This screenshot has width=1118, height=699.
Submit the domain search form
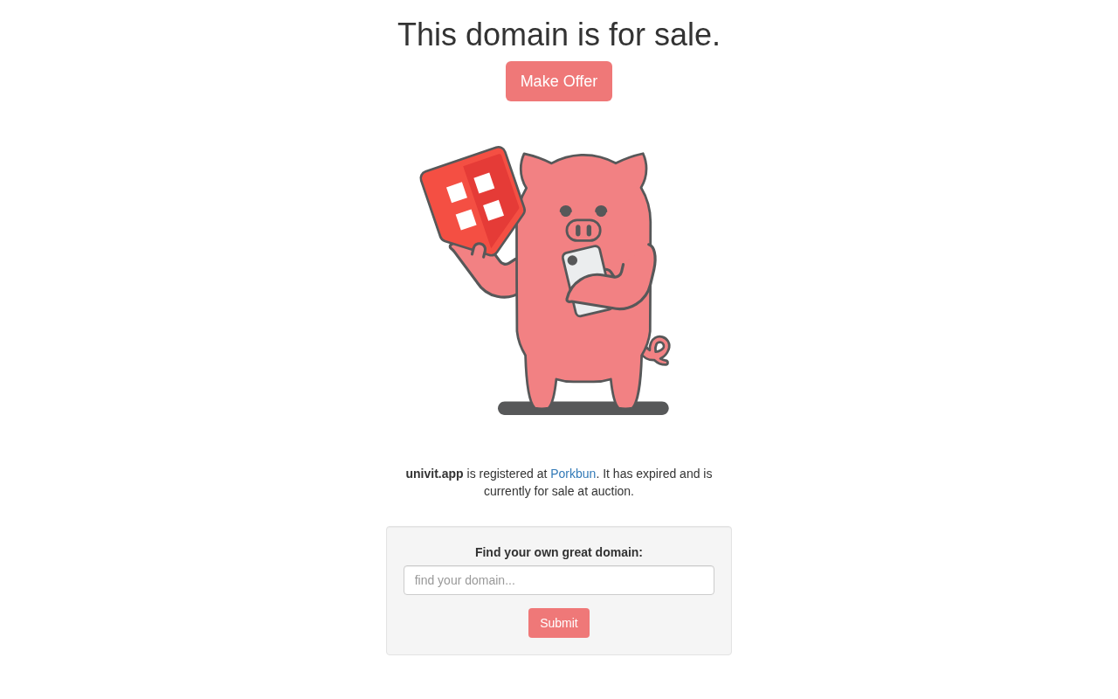coord(559,623)
